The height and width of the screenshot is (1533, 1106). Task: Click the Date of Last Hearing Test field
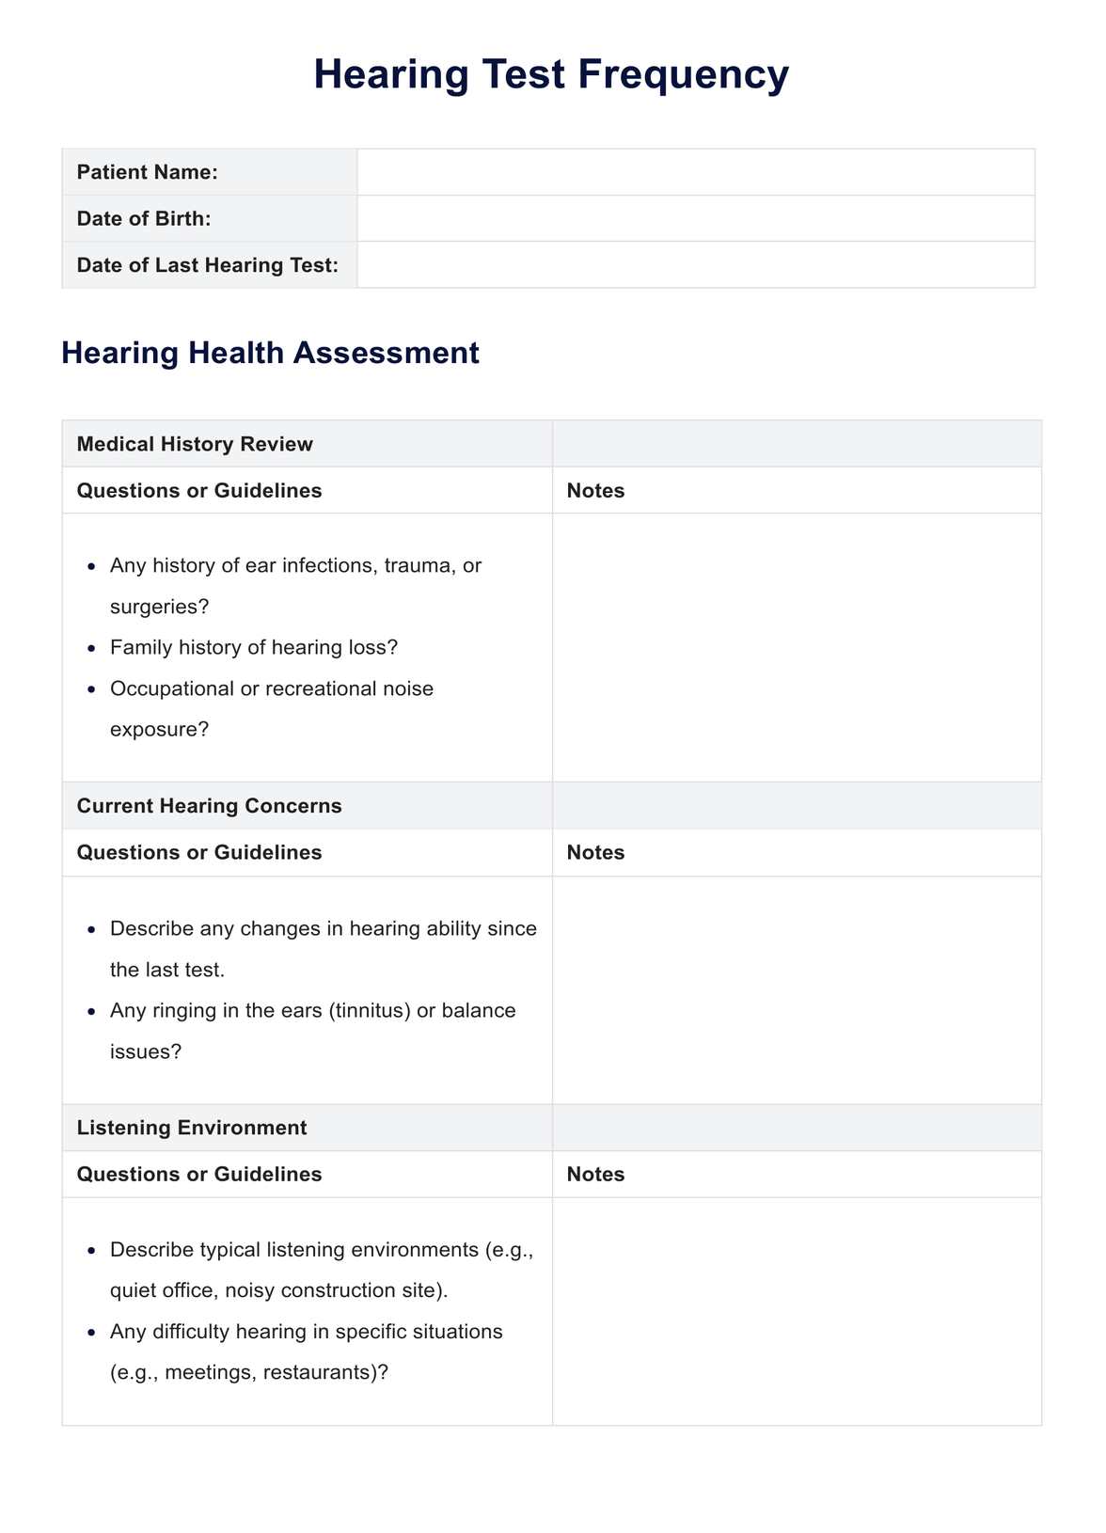pos(695,264)
